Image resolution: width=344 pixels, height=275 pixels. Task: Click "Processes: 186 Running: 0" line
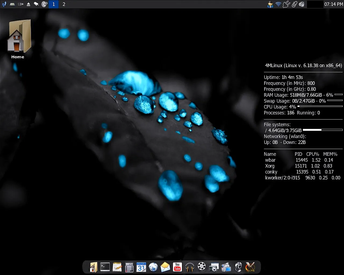292,113
